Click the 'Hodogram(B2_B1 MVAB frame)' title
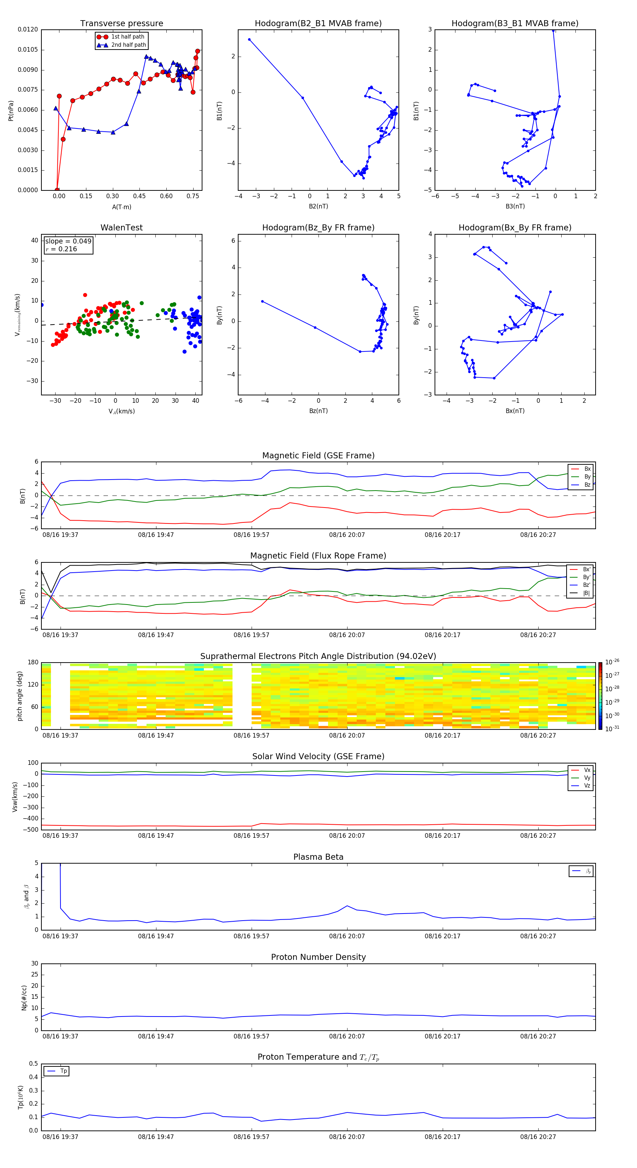Image resolution: width=637 pixels, height=1168 pixels. [318, 24]
